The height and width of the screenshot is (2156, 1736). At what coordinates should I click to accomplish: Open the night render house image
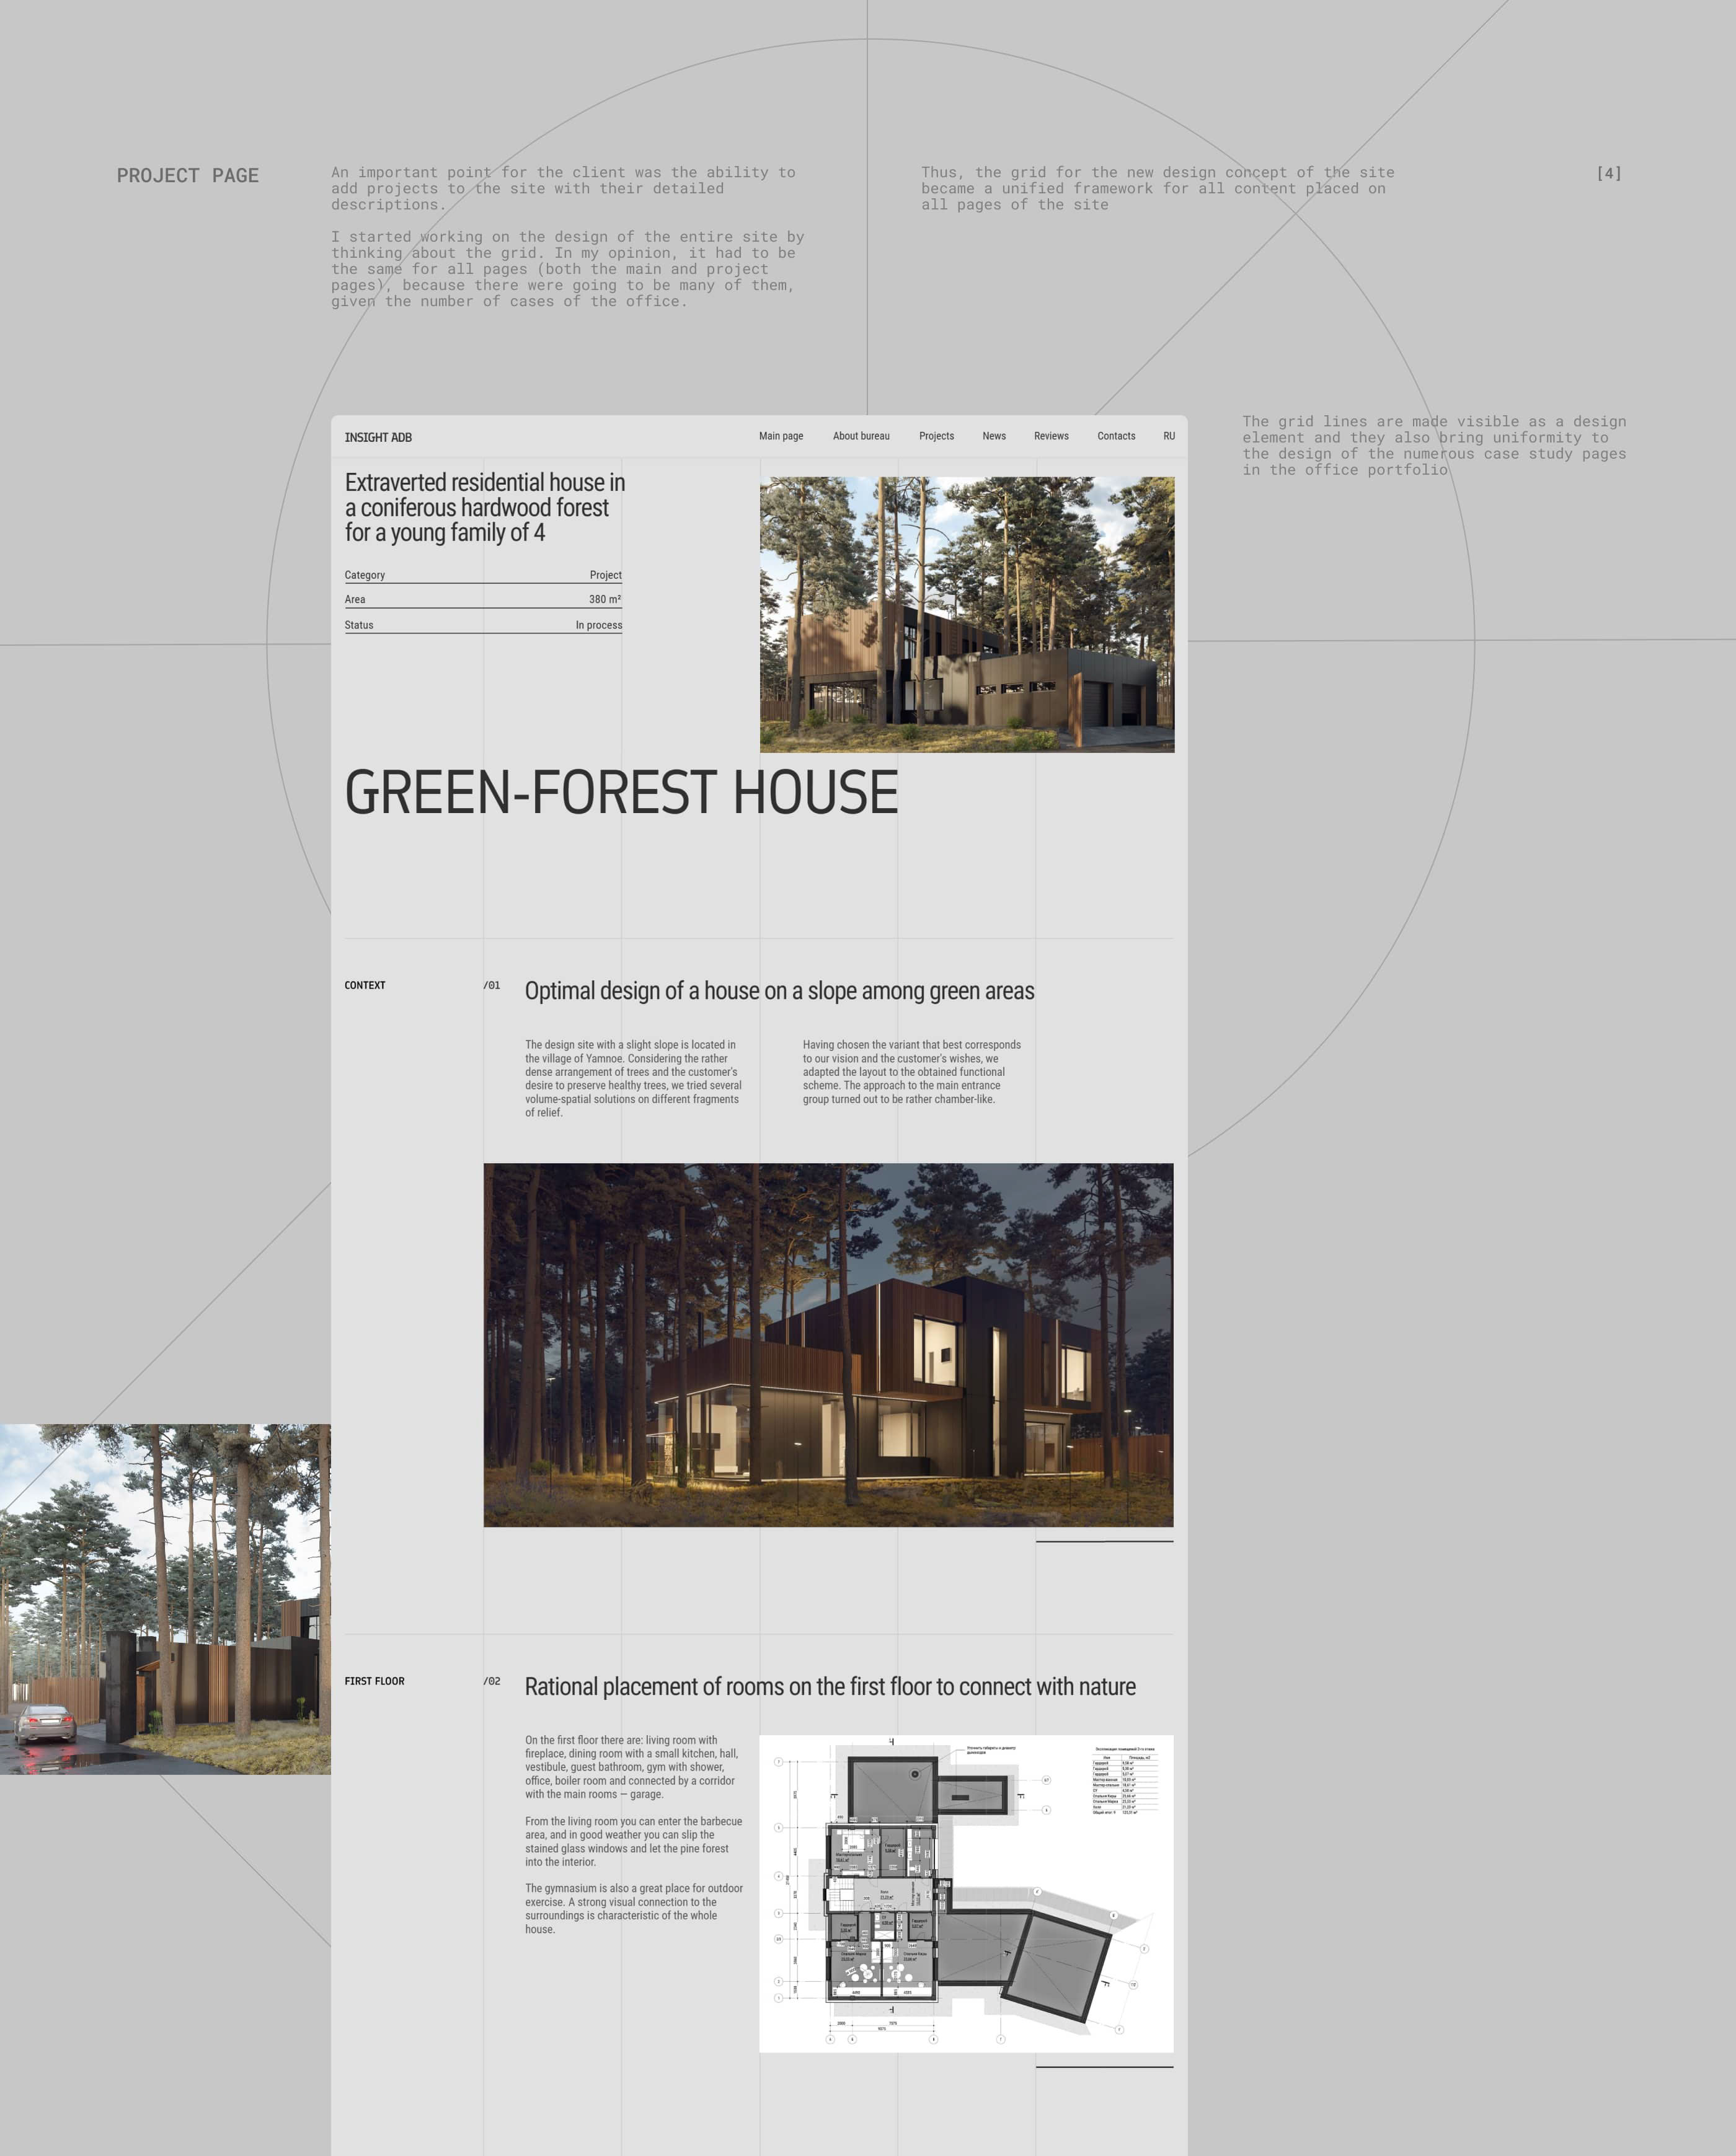(x=828, y=1344)
